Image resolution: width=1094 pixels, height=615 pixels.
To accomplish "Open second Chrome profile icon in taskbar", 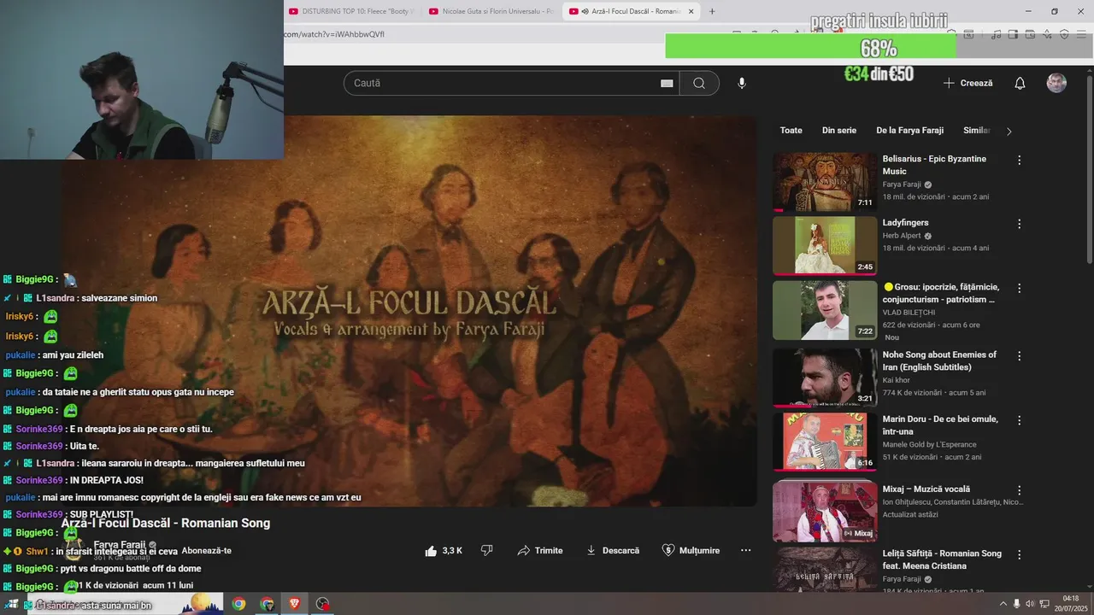I will (267, 604).
